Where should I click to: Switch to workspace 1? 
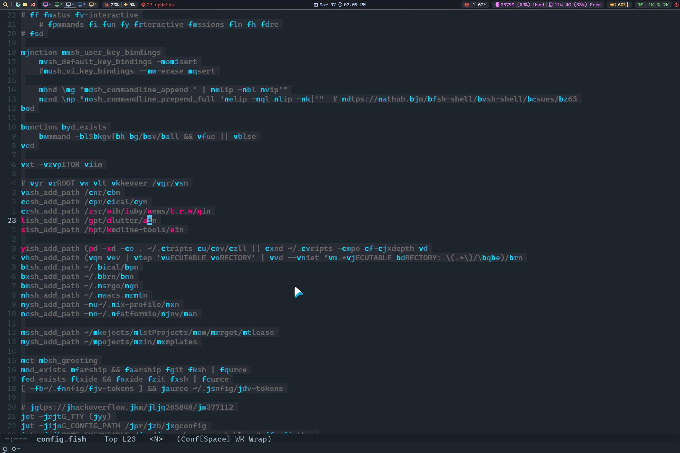[x=47, y=5]
